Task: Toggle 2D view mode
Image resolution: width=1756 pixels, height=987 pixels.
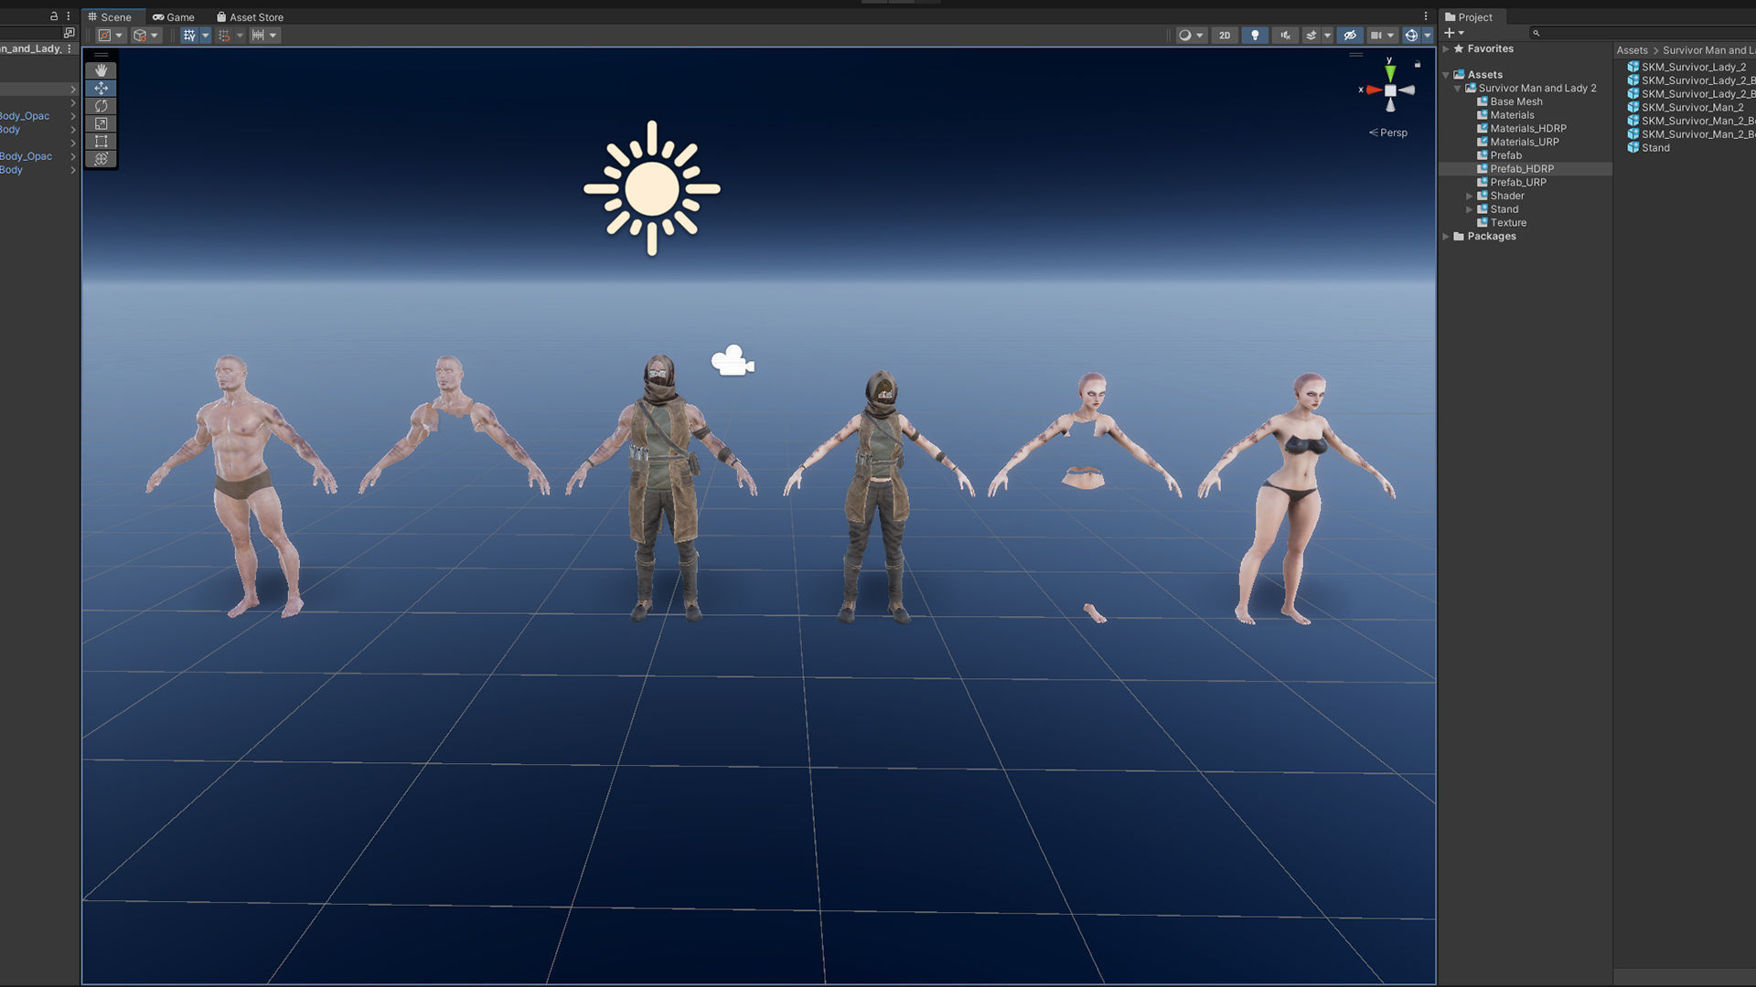Action: [x=1225, y=36]
